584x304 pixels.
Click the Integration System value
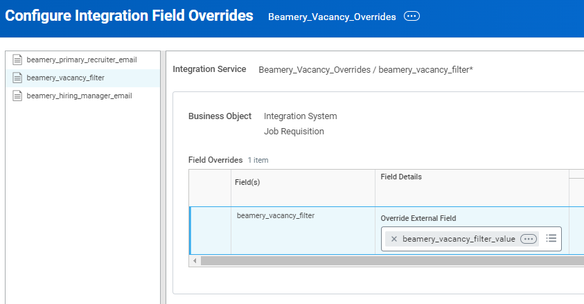(x=300, y=116)
